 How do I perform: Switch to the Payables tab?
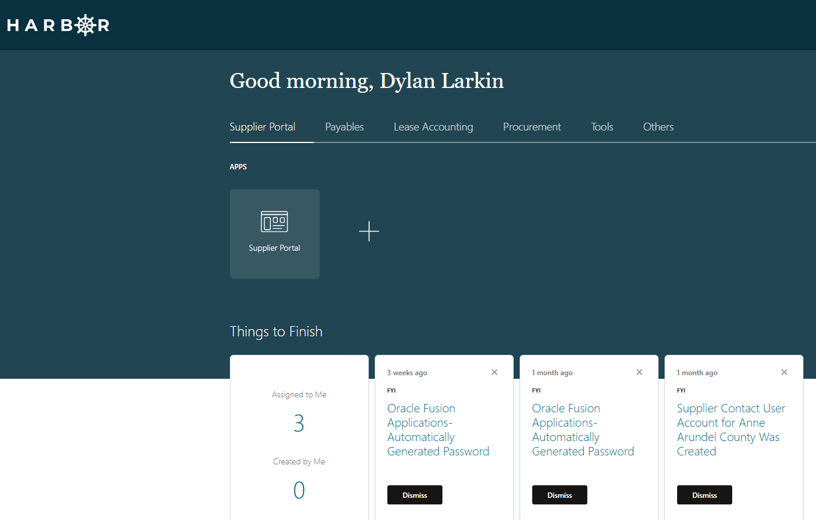pos(344,127)
